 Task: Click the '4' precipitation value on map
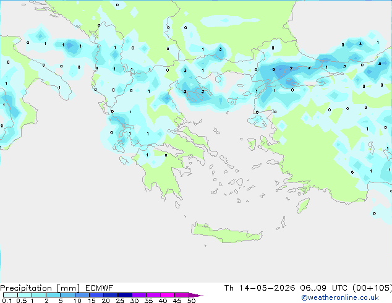[x=360, y=44]
